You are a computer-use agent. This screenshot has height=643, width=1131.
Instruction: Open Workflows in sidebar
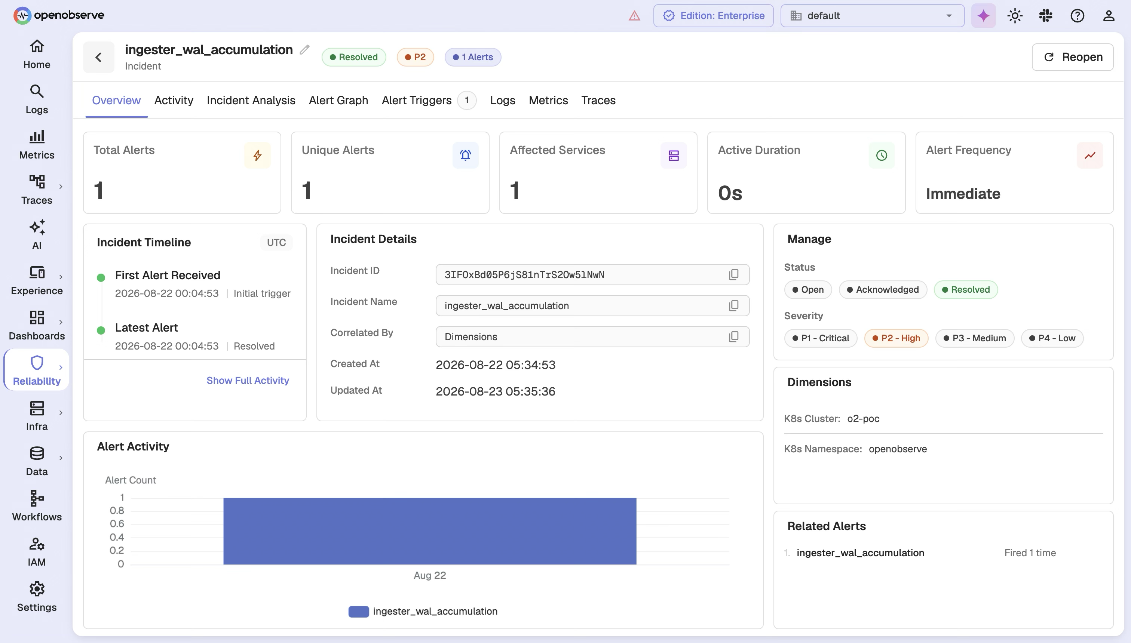37,506
